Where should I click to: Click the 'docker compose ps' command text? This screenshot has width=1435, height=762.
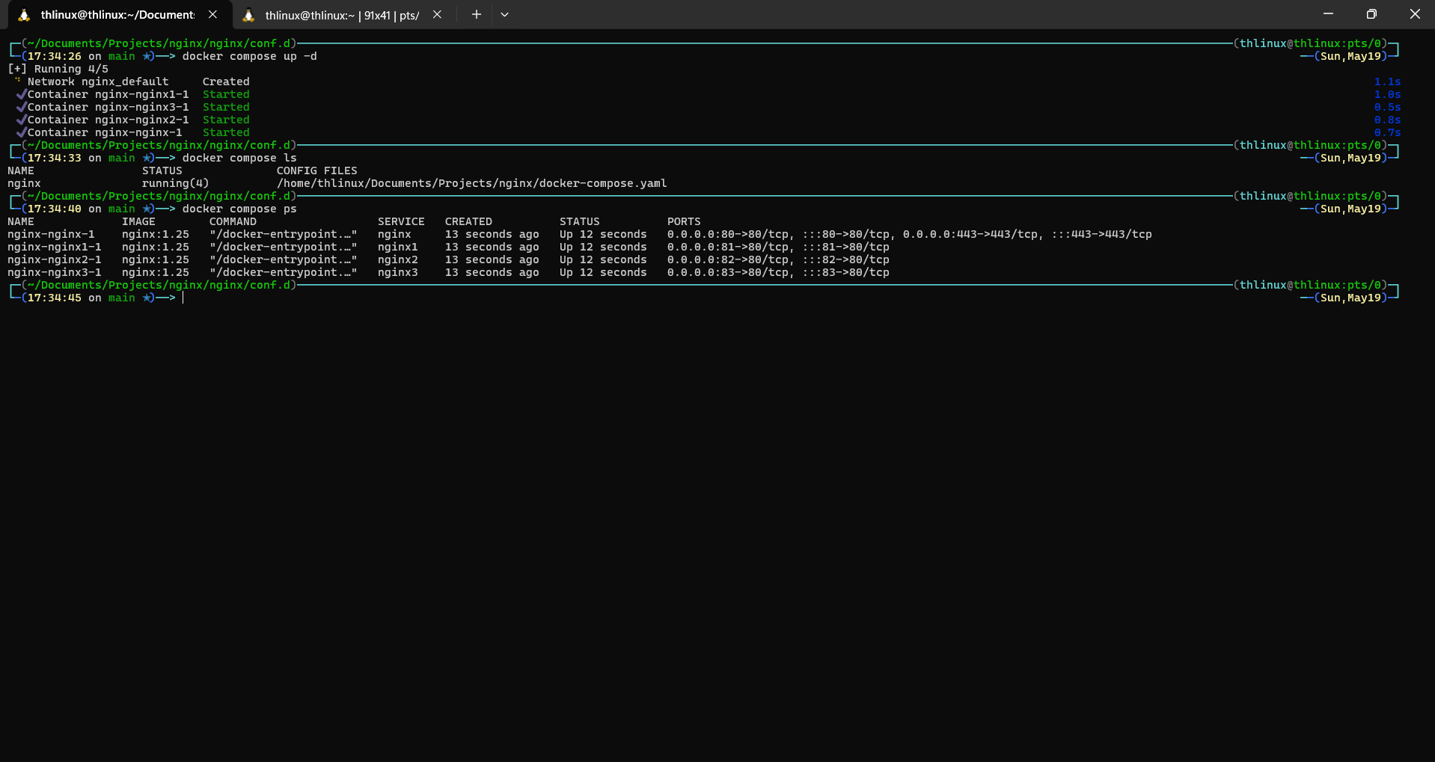(239, 209)
